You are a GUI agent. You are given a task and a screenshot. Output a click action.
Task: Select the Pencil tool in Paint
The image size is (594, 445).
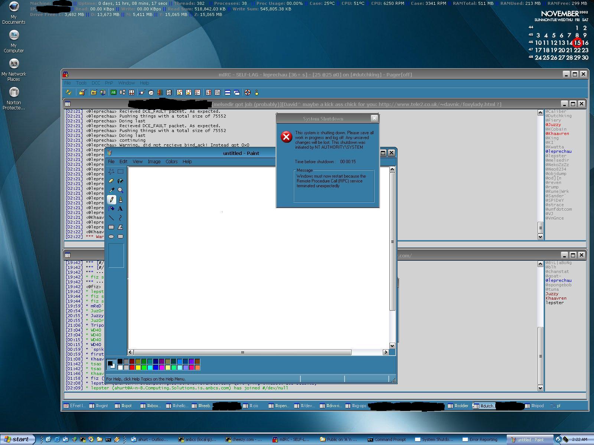(111, 200)
